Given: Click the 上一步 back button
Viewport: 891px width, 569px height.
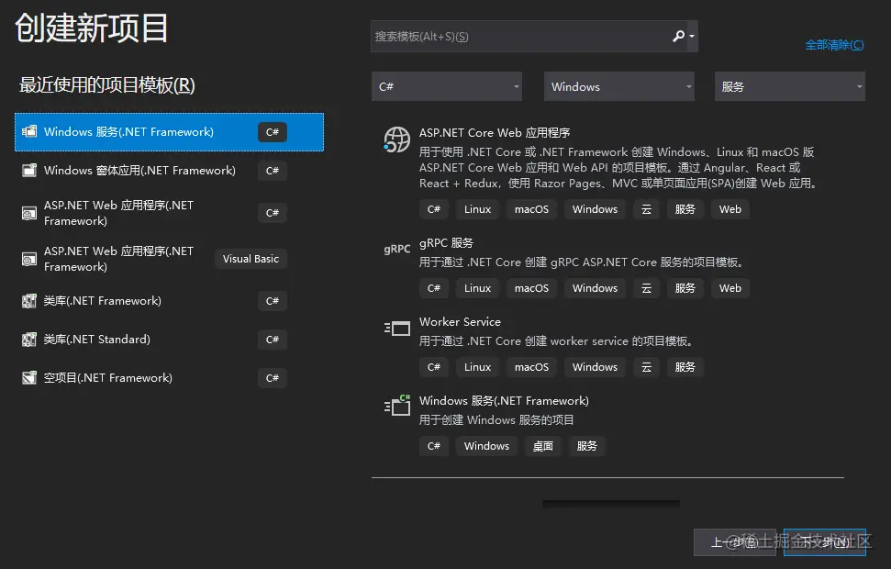Looking at the screenshot, I should (735, 542).
